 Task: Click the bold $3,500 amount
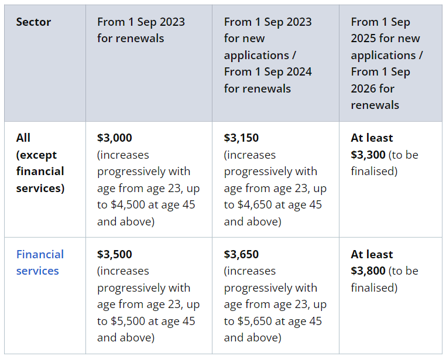(115, 255)
